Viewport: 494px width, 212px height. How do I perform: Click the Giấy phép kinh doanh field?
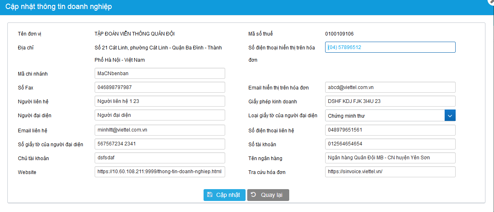point(390,101)
